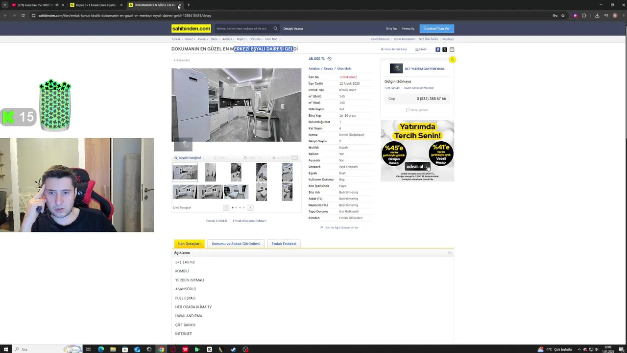Screen dimensions: 627x353
Task: Share listing via email icon
Action: pyautogui.click(x=452, y=50)
